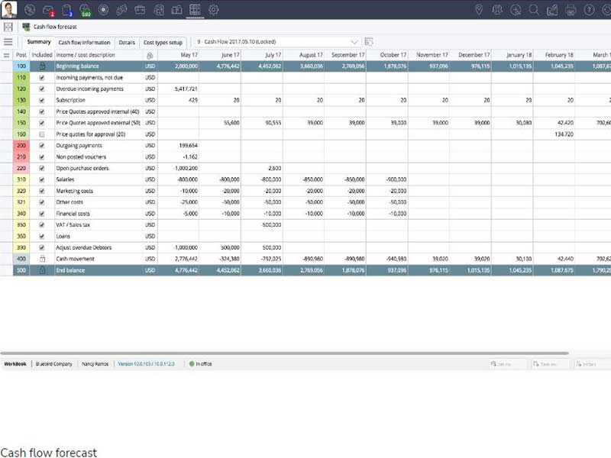Uncheck the Included box for Salaries
Screen dimensions: 611x458
coord(42,179)
